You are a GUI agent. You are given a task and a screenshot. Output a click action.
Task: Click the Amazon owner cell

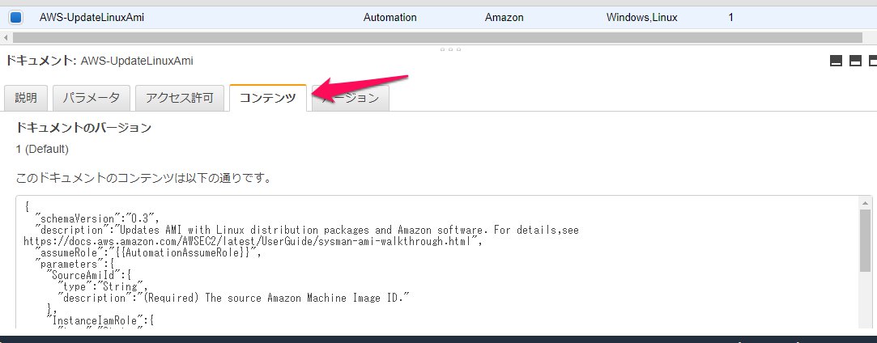[504, 17]
